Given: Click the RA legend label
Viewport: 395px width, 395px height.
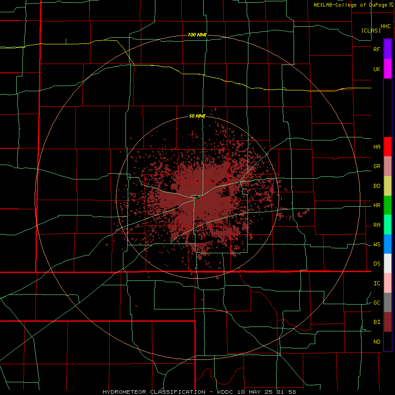Looking at the screenshot, I should (377, 225).
